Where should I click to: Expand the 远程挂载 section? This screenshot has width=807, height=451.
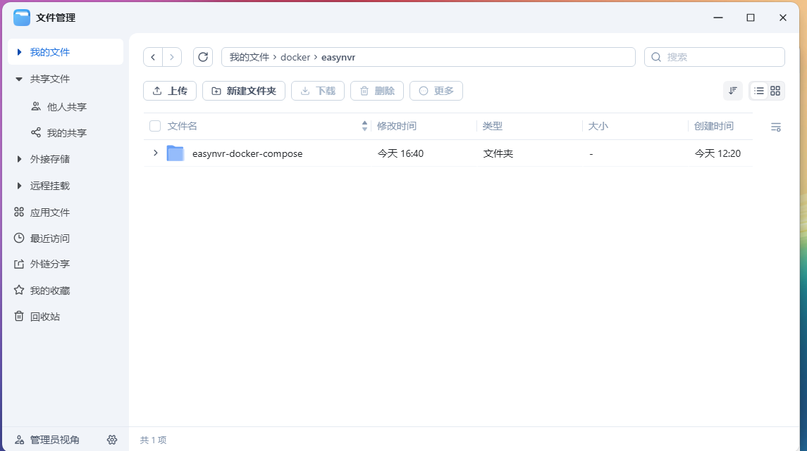click(x=19, y=186)
